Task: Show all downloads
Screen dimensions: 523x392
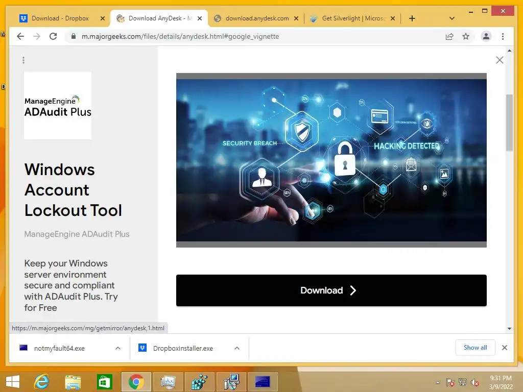Action: click(x=475, y=348)
